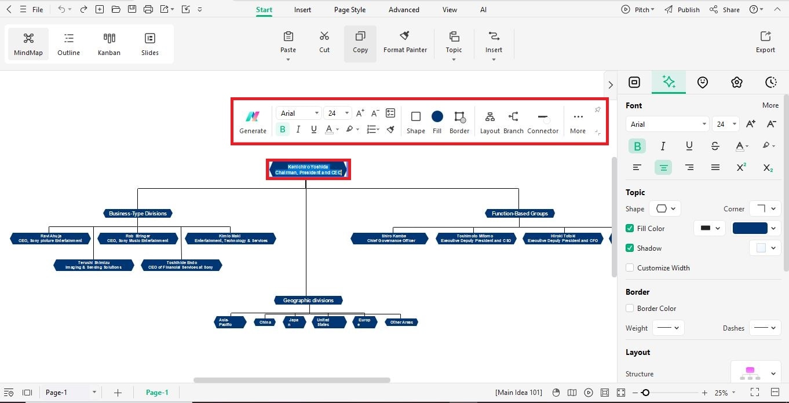Switch to the View tab
The height and width of the screenshot is (403, 789).
(450, 10)
